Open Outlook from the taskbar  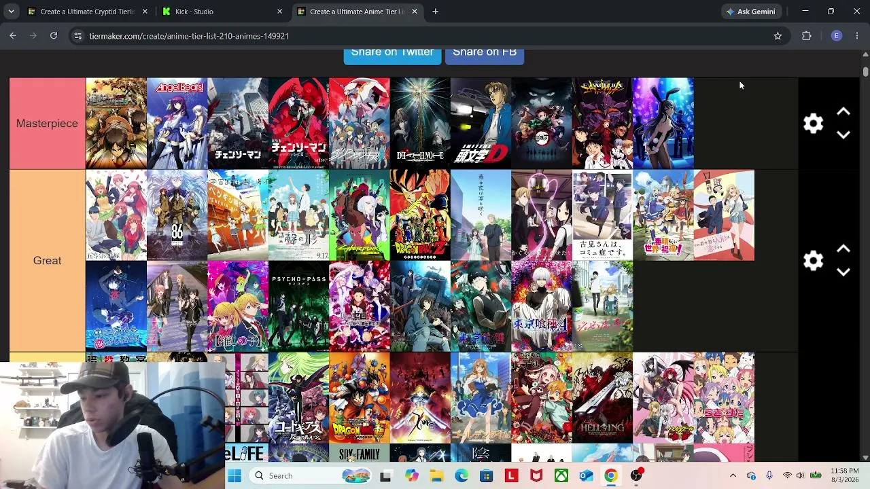point(586,476)
